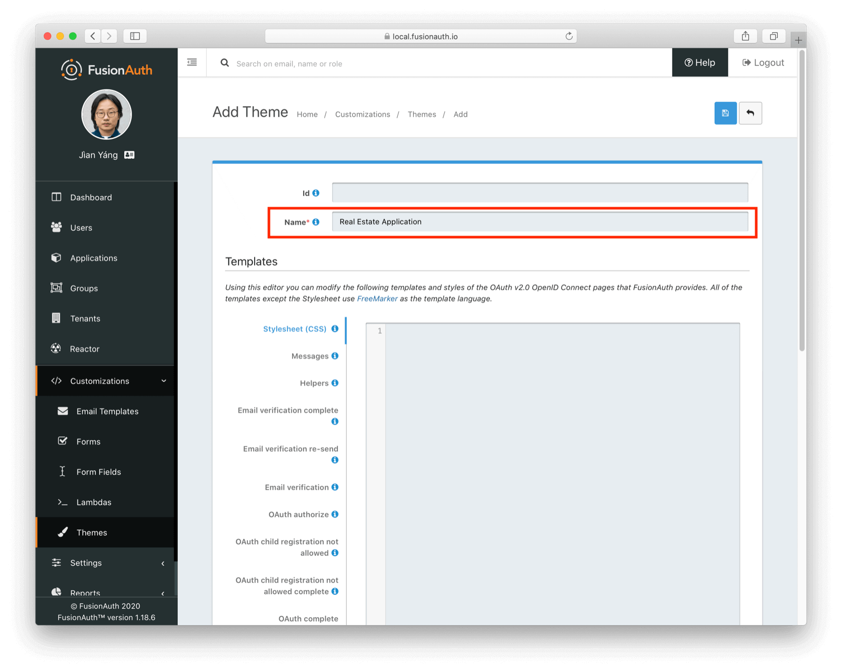Click the Logout button
Viewport: 842px width, 672px height.
coord(763,63)
